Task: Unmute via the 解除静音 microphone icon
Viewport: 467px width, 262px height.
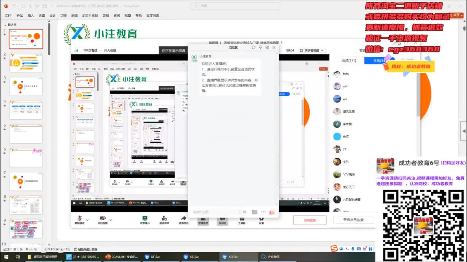Action: (79, 219)
